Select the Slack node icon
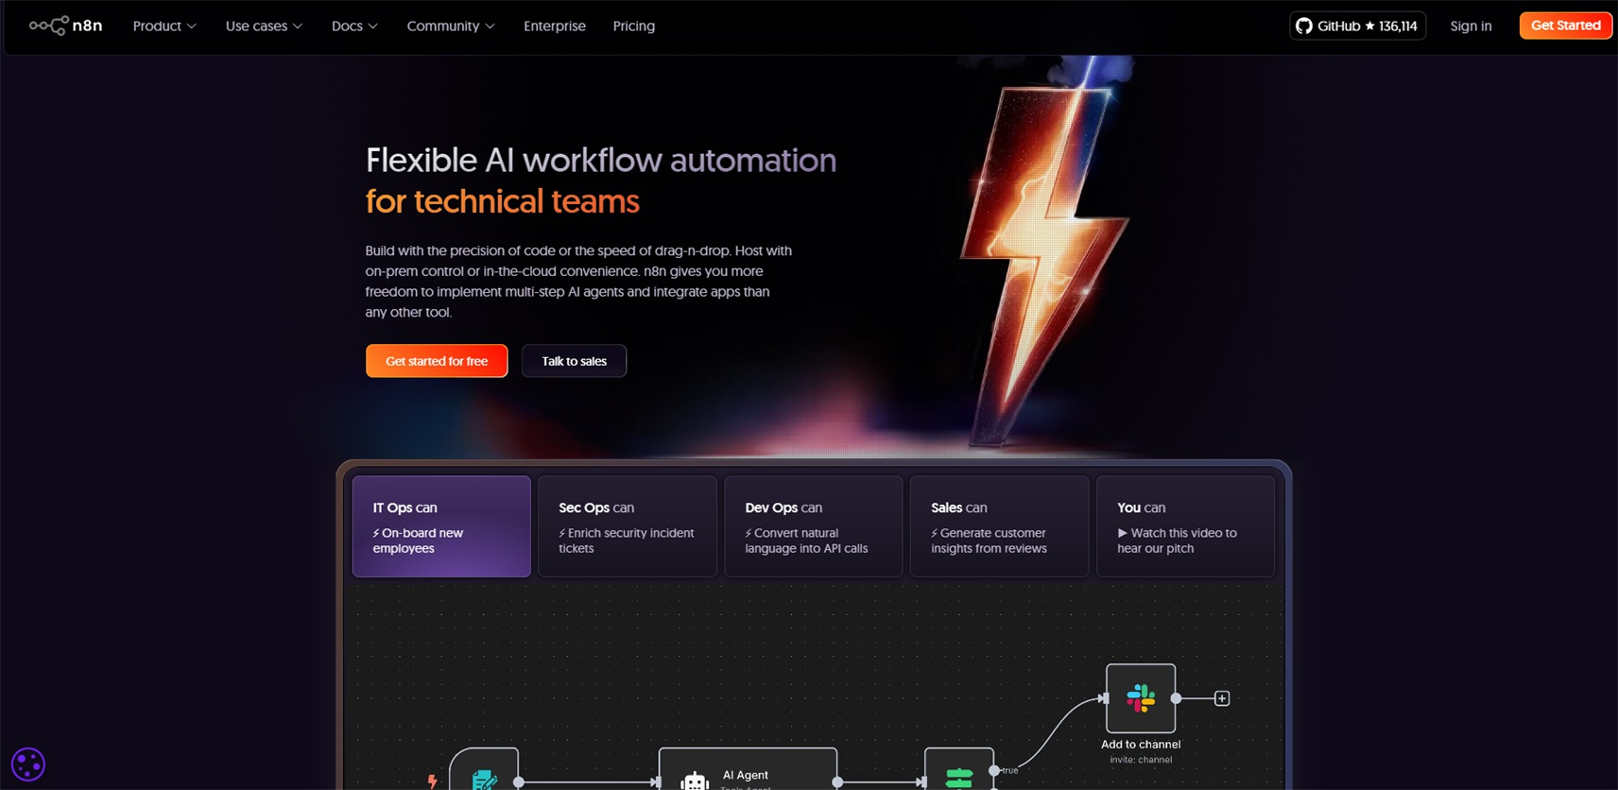 1141,698
